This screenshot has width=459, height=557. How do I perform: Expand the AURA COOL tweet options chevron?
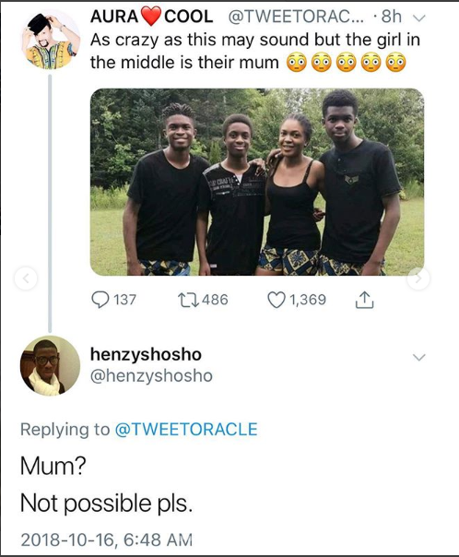[420, 18]
